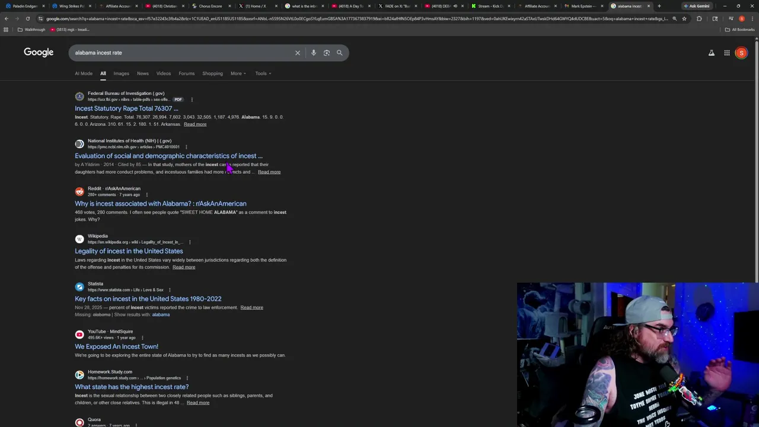Image resolution: width=759 pixels, height=427 pixels.
Task: Click the Homework.Study.com favicon
Action: 79,375
